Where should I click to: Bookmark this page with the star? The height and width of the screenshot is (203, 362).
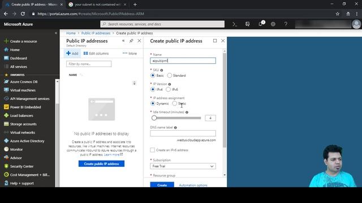pos(338,14)
